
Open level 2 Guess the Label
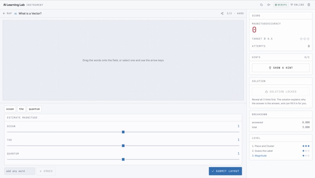(x=262, y=151)
